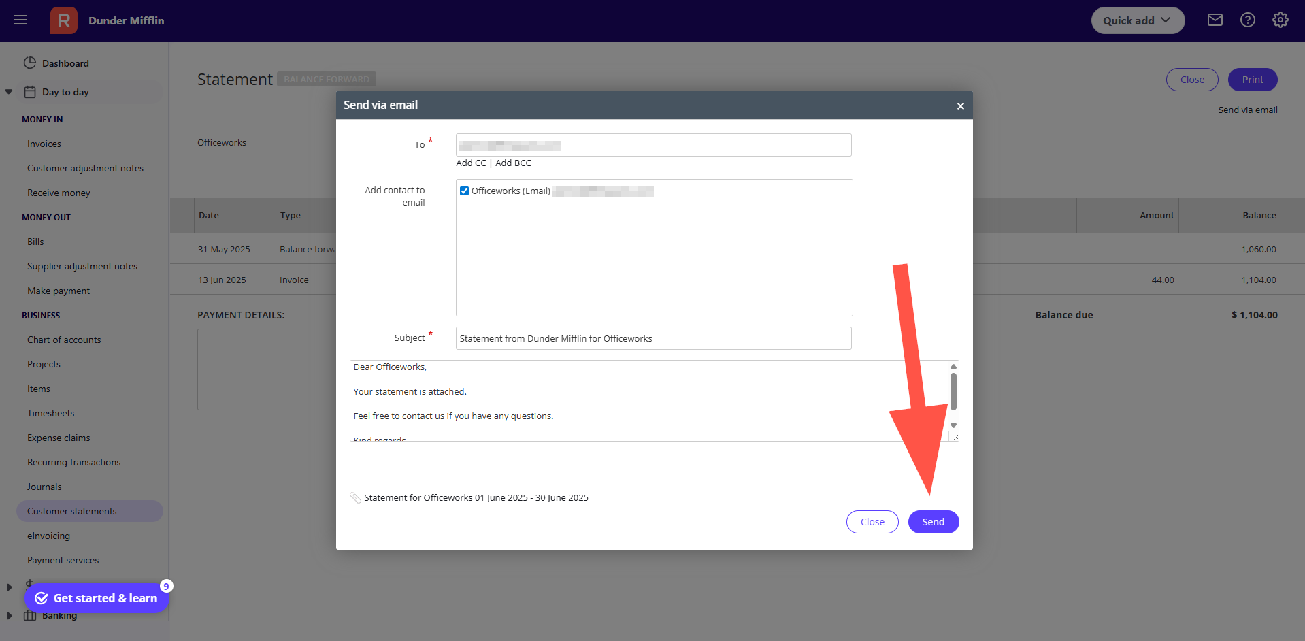Expand the Banking section arrow
The width and height of the screenshot is (1305, 641).
pyautogui.click(x=9, y=616)
